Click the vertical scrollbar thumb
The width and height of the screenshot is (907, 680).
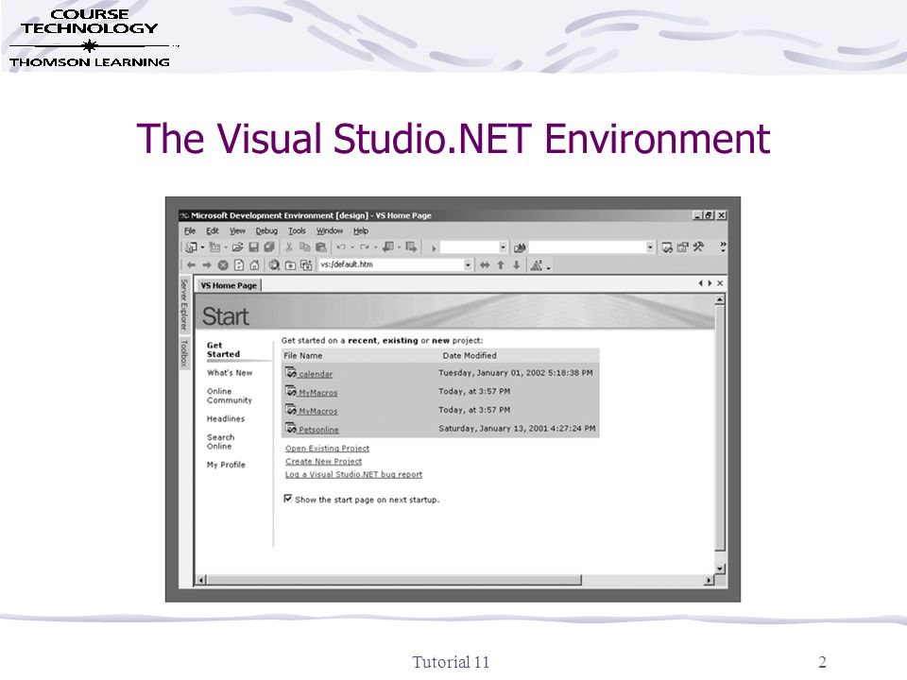[x=720, y=428]
